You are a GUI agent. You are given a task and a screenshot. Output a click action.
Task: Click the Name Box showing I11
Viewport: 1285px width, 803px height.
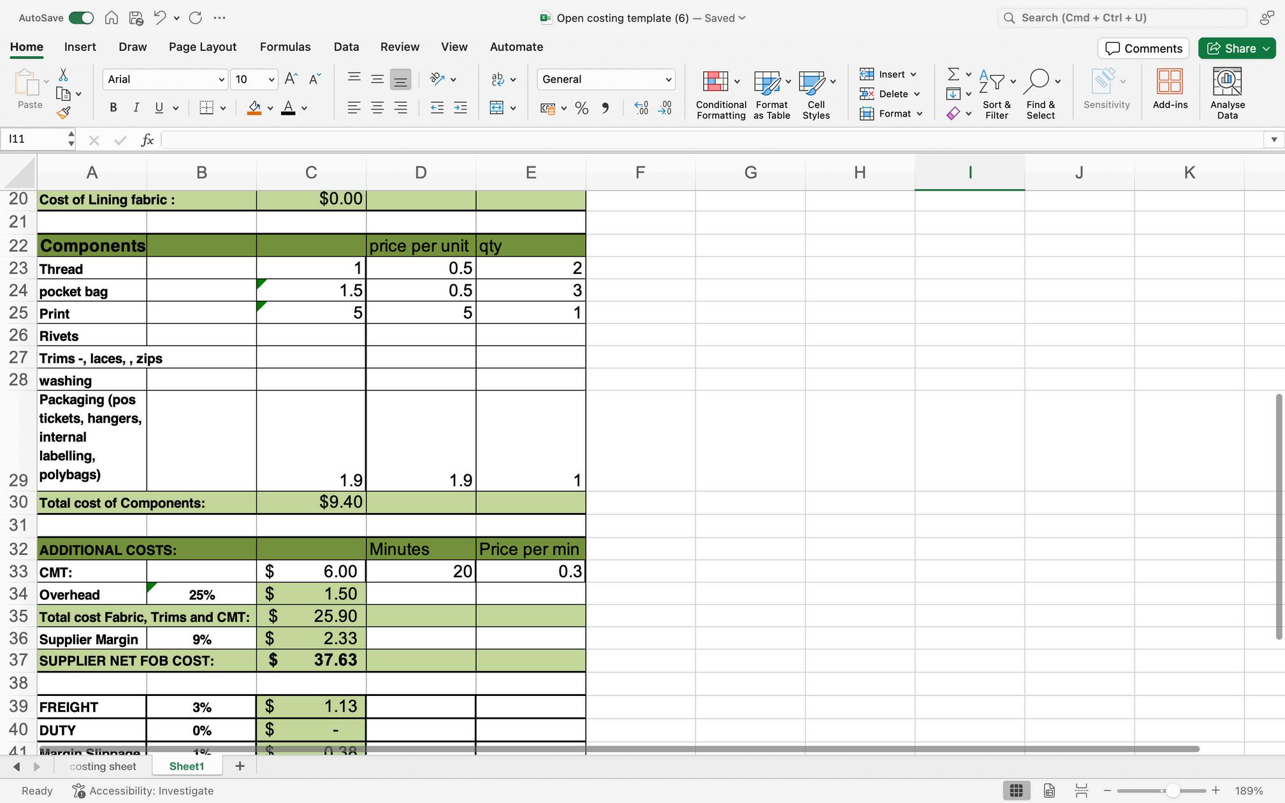[35, 139]
